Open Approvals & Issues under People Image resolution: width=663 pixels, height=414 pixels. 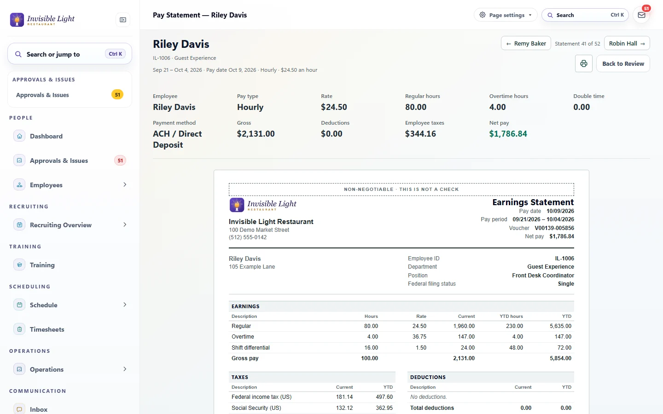click(x=70, y=161)
